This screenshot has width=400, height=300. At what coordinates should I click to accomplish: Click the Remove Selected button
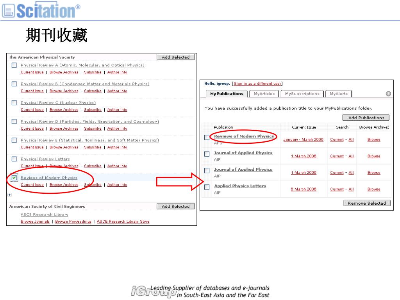(366, 203)
